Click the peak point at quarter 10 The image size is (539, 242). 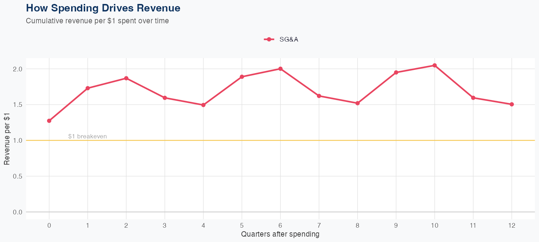coord(435,66)
